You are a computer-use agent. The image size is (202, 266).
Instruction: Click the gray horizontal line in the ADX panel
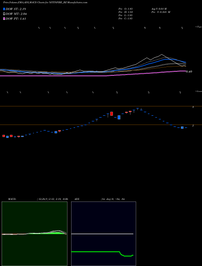(102, 234)
